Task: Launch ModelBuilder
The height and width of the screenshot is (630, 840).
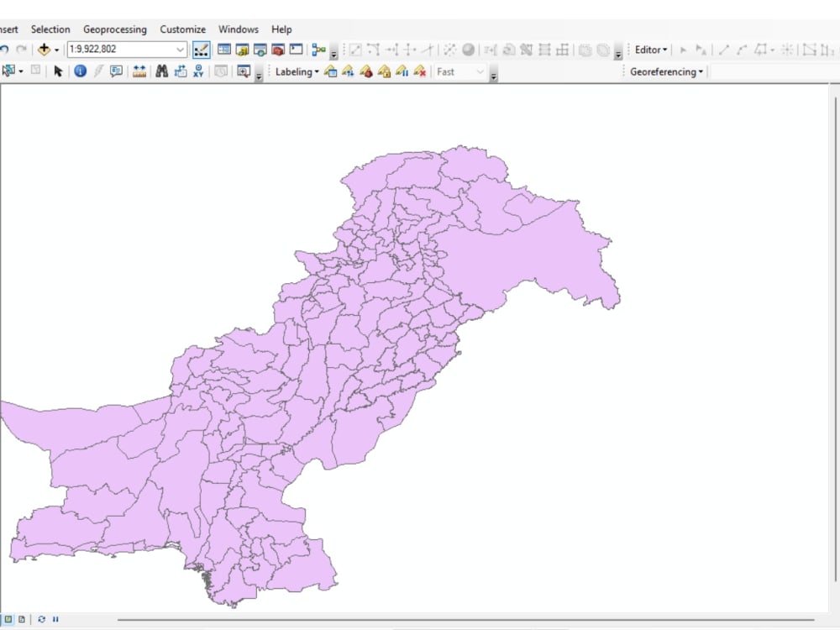Action: (319, 50)
